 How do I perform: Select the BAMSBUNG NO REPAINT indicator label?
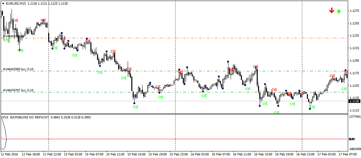29,117
